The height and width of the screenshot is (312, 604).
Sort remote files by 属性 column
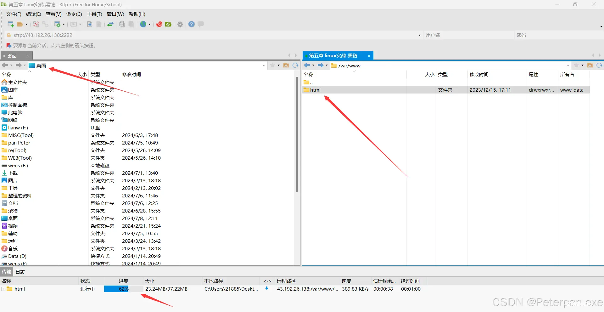(x=534, y=75)
